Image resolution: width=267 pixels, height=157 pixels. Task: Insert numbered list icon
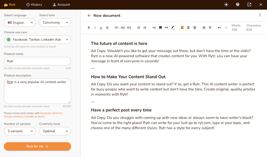[x=145, y=28]
